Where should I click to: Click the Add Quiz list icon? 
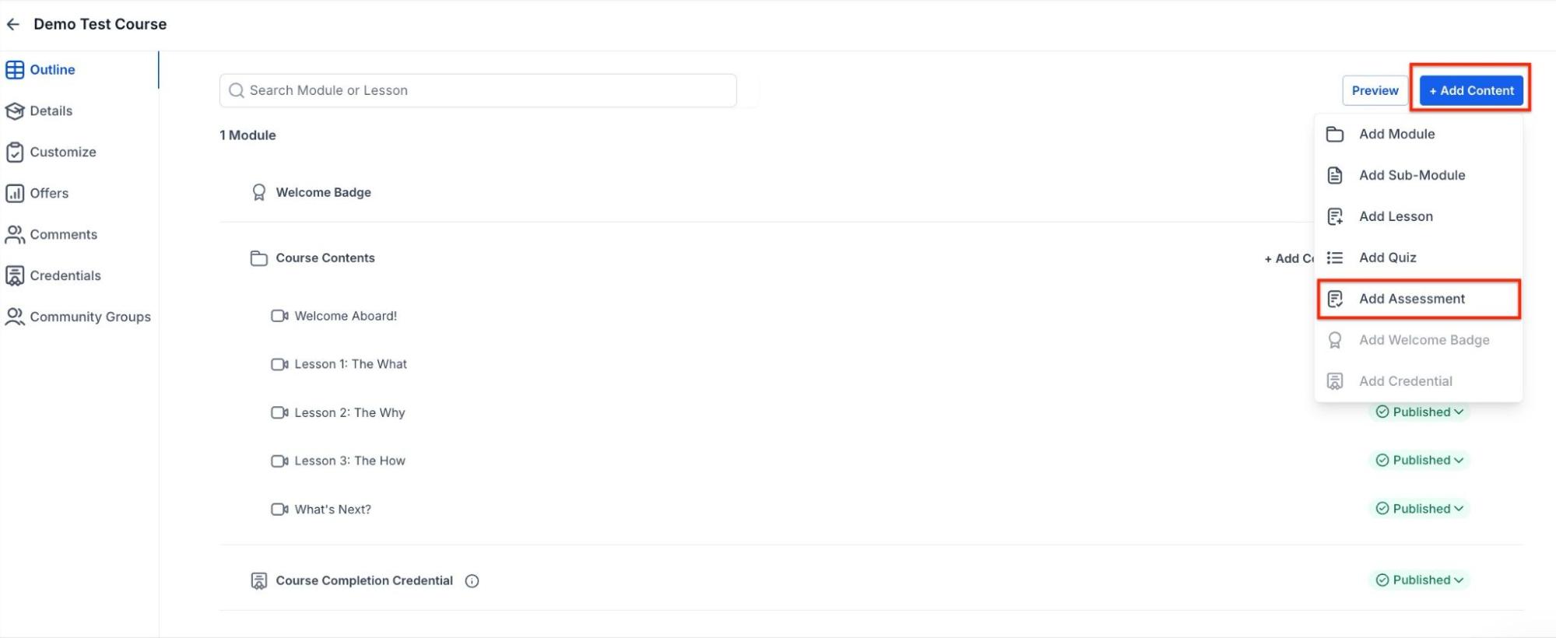(x=1335, y=258)
